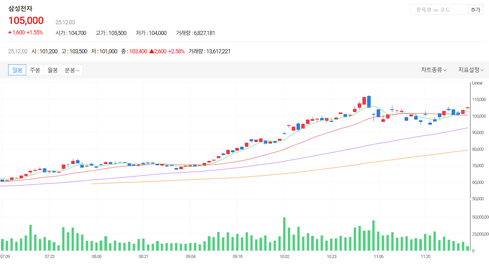This screenshot has width=489, height=264.
Task: Click the 50,000 price axis label
Action: [x=478, y=199]
